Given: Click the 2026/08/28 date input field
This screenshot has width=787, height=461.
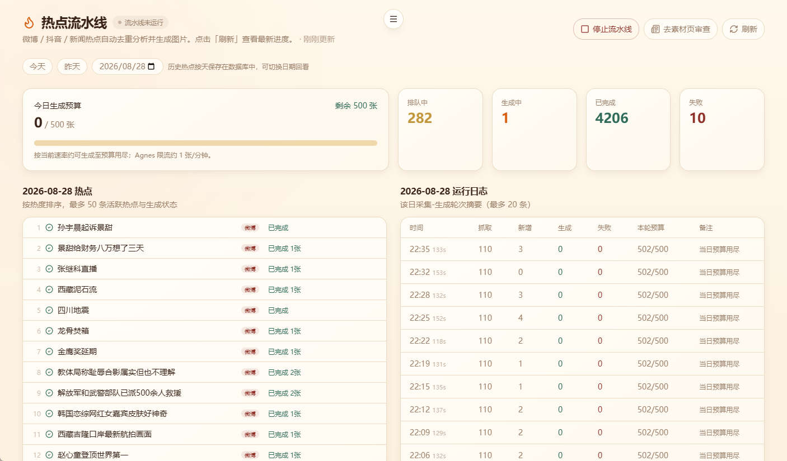Looking at the screenshot, I should pos(128,66).
